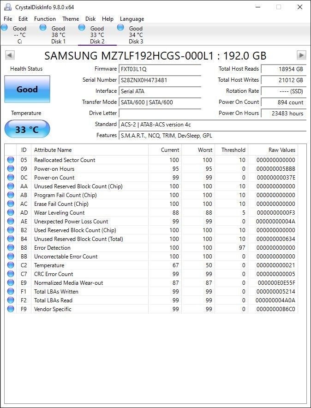311x408 pixels.
Task: Click status orb for Total LBAs Written
Action: 11,291
